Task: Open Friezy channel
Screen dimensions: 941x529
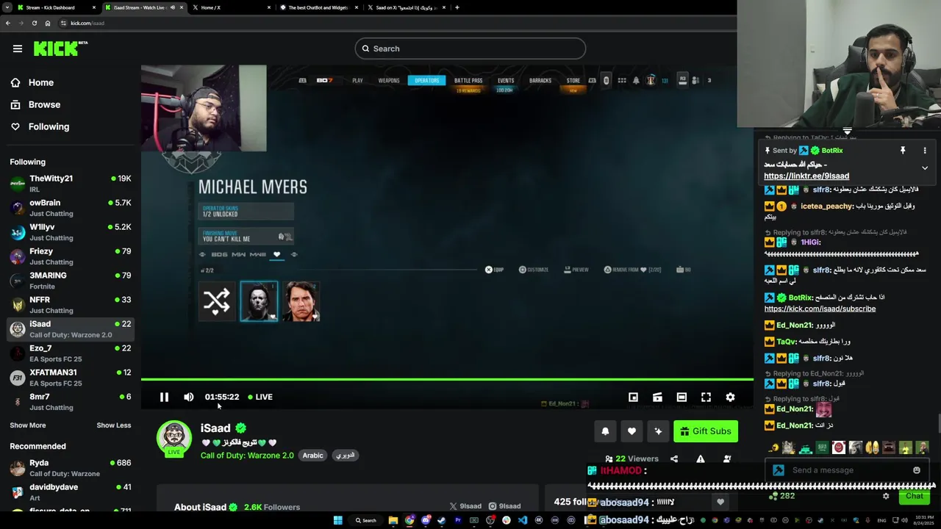Action: [71, 256]
